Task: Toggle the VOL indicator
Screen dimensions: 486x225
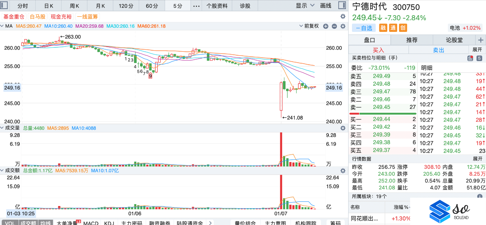Action: [10, 223]
